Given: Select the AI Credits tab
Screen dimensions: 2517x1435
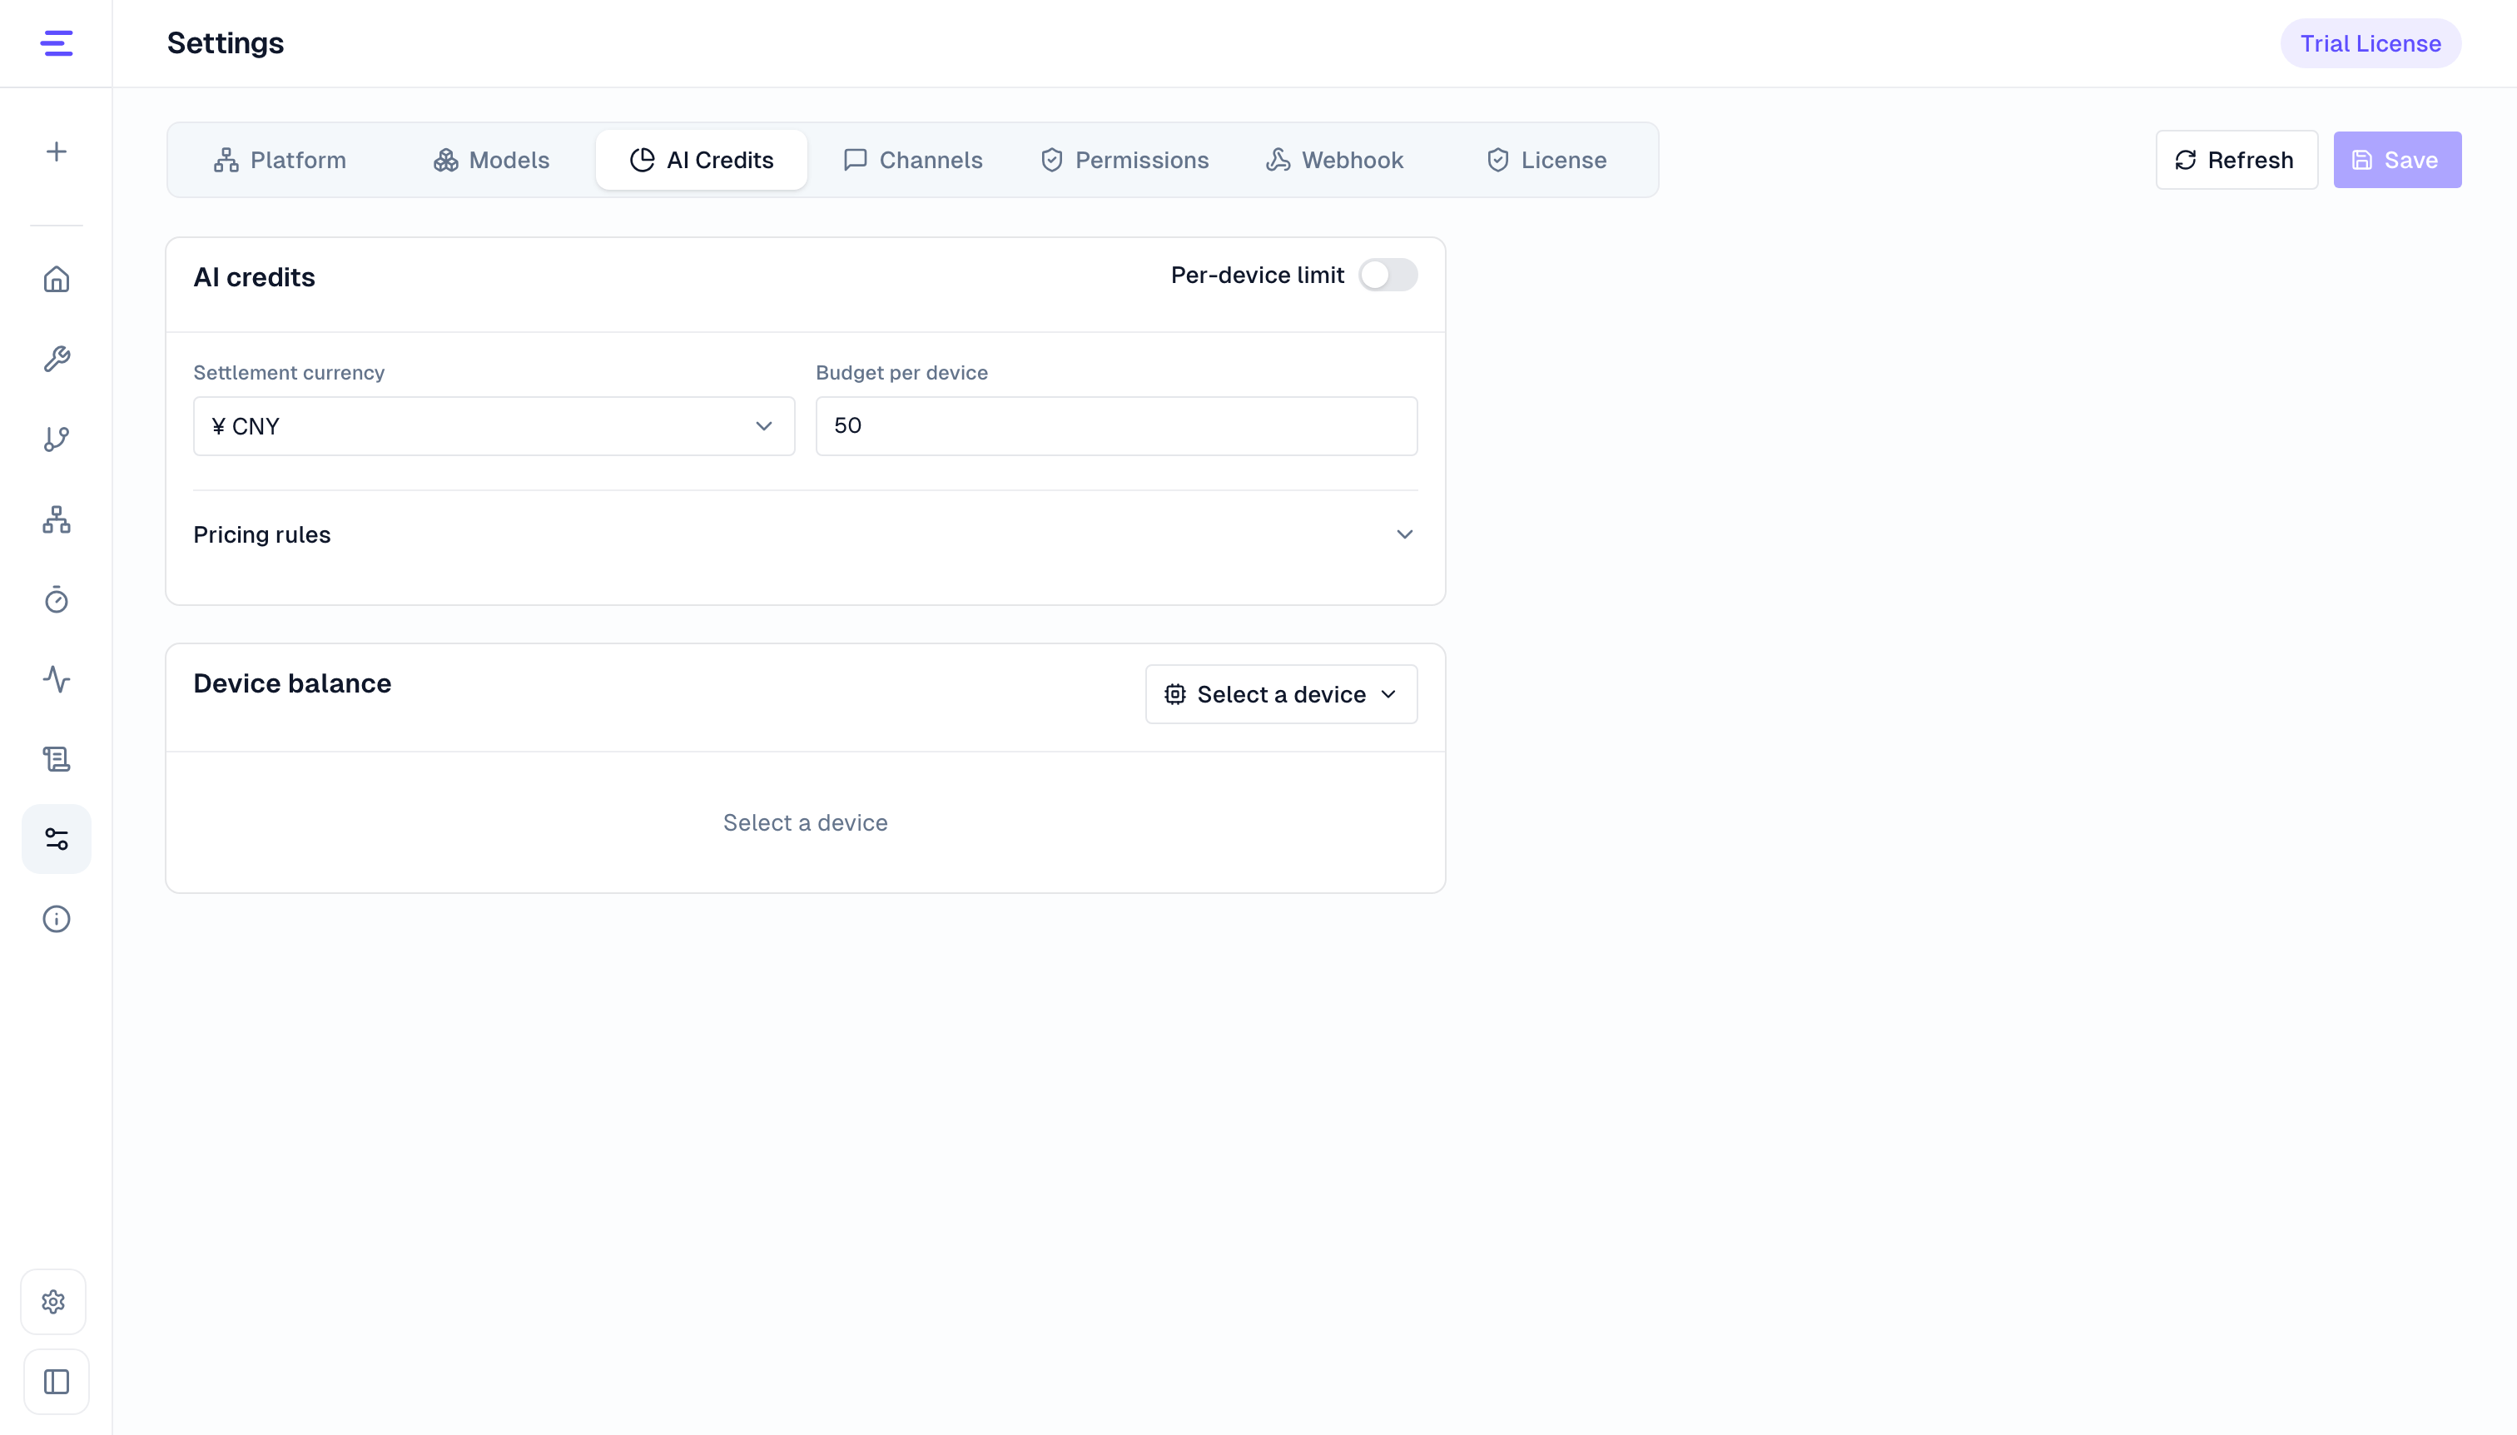Looking at the screenshot, I should (702, 160).
